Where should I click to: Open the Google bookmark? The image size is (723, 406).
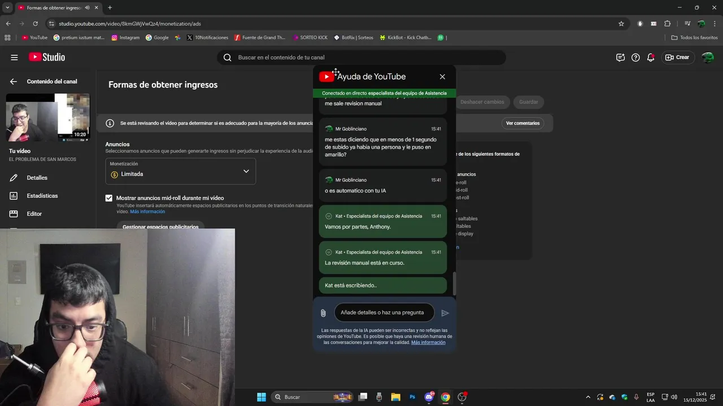[157, 38]
